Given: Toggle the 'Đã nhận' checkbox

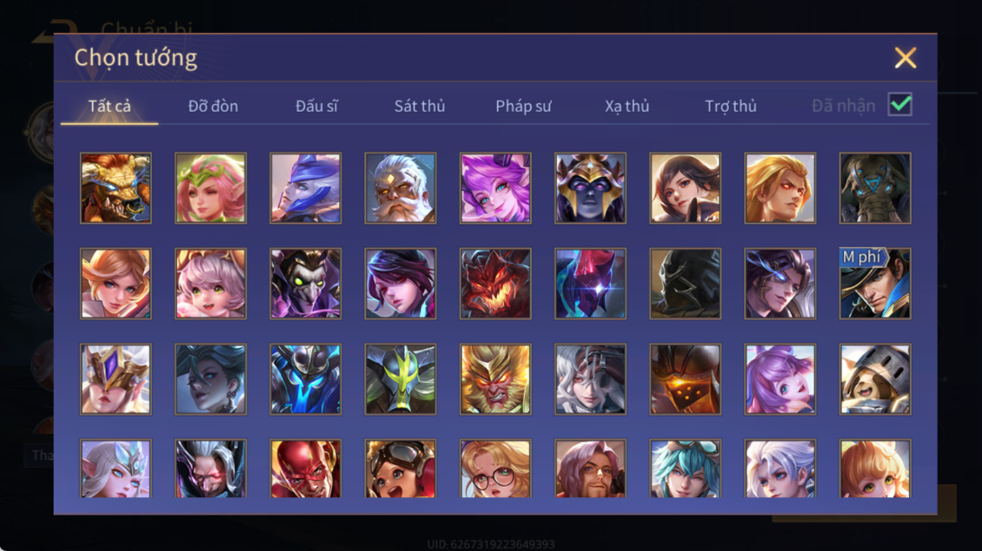Looking at the screenshot, I should (900, 104).
